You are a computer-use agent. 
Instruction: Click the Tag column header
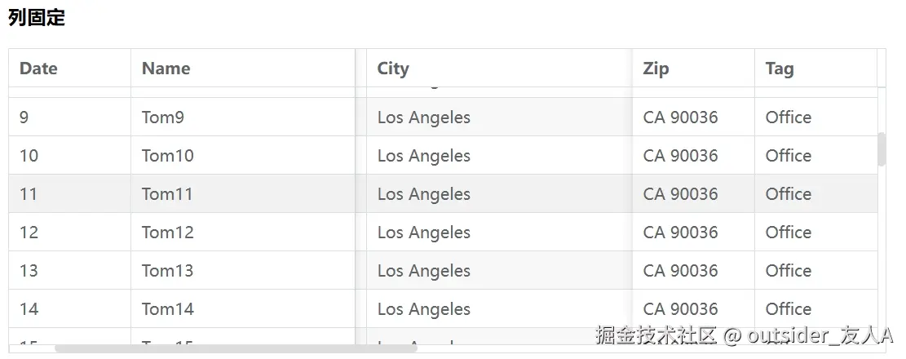pyautogui.click(x=780, y=69)
